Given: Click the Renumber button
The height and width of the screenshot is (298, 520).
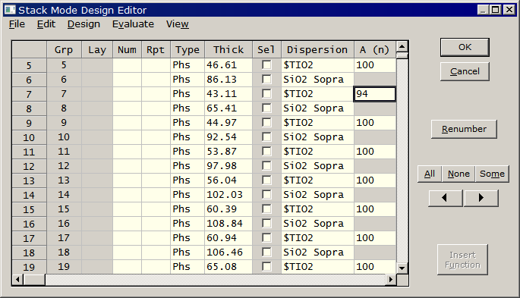Looking at the screenshot, I should tap(464, 129).
